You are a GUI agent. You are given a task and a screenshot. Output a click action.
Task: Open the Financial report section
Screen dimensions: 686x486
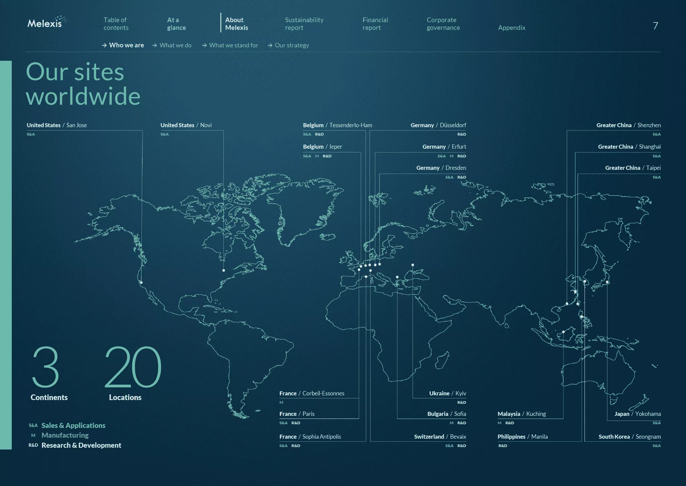point(375,24)
